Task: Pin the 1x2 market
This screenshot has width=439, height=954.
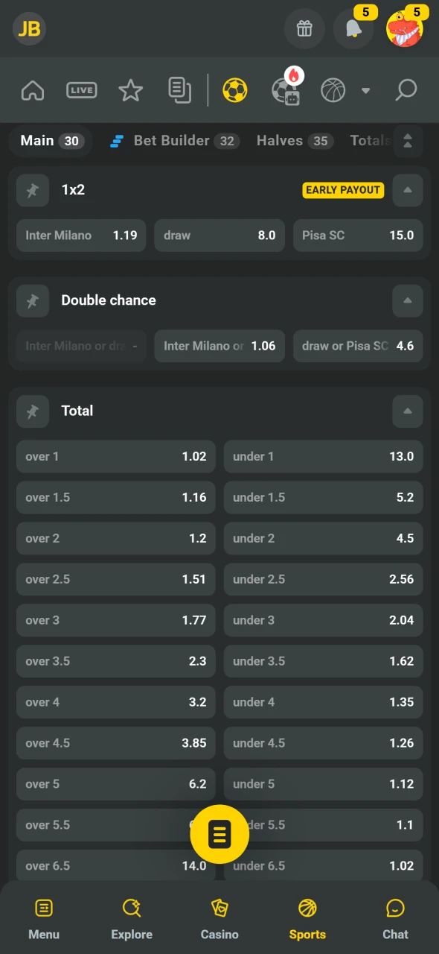Action: pyautogui.click(x=33, y=190)
